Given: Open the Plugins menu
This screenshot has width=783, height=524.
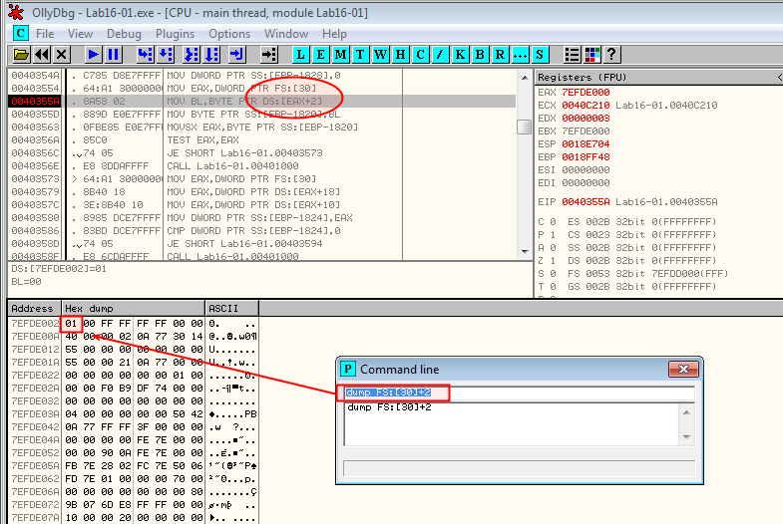Looking at the screenshot, I should 175,34.
